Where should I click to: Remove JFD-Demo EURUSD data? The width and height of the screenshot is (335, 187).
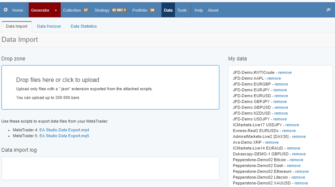coord(281,96)
